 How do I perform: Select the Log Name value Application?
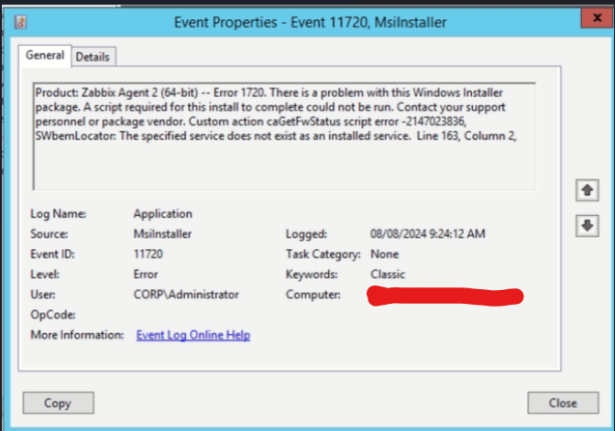click(x=163, y=214)
